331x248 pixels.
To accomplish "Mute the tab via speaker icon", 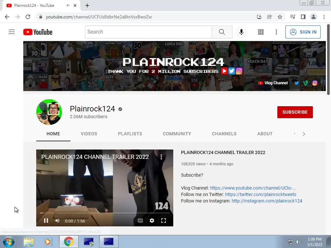I will click(x=68, y=5).
